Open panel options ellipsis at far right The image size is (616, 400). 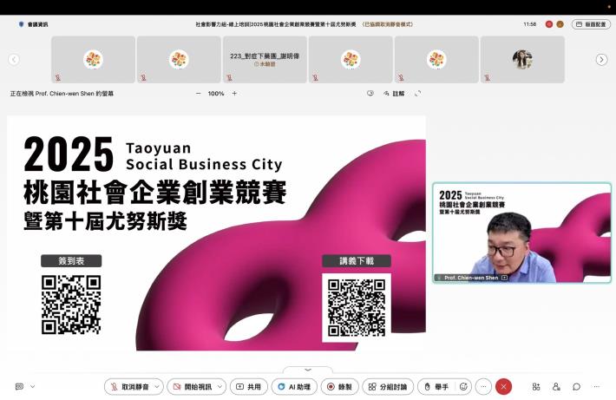596,387
